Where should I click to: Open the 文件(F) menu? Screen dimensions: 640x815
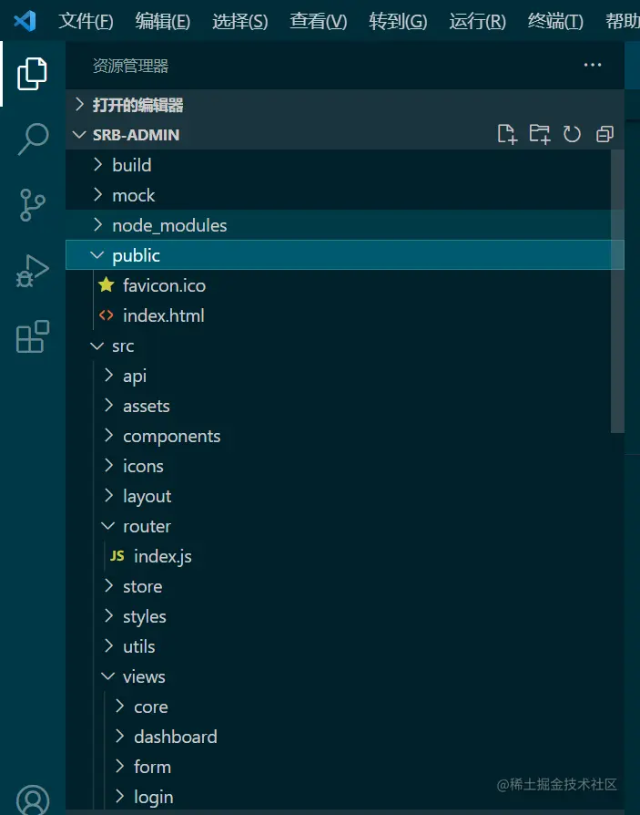coord(86,21)
